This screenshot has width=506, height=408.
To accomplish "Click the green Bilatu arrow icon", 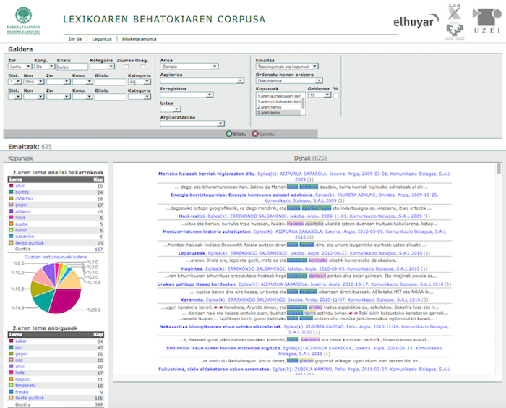I will coord(229,134).
